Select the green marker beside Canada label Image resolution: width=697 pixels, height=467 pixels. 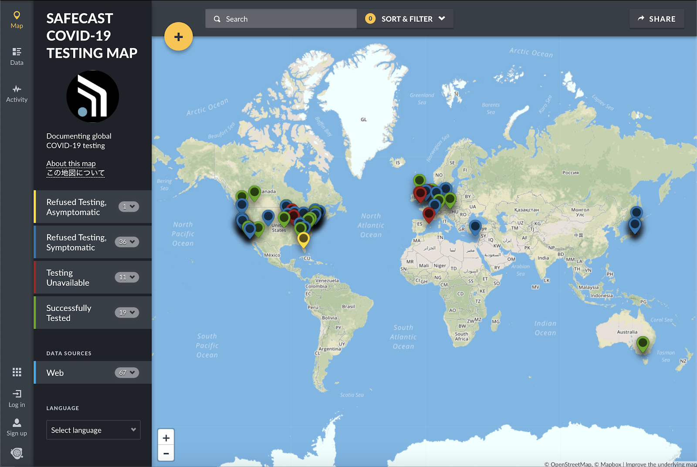(x=254, y=192)
